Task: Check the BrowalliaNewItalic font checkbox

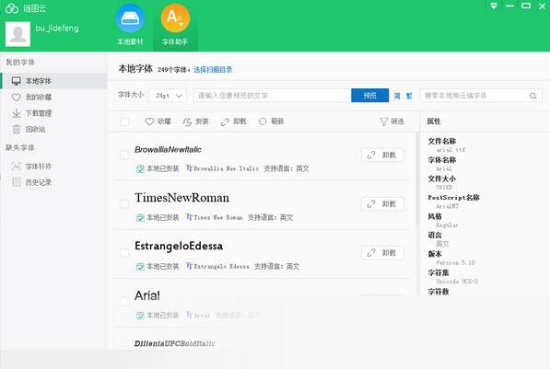Action: pyautogui.click(x=124, y=155)
